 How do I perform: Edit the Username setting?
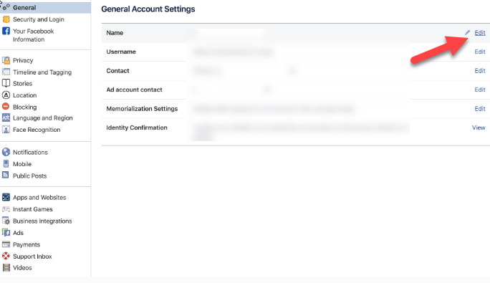tap(480, 52)
